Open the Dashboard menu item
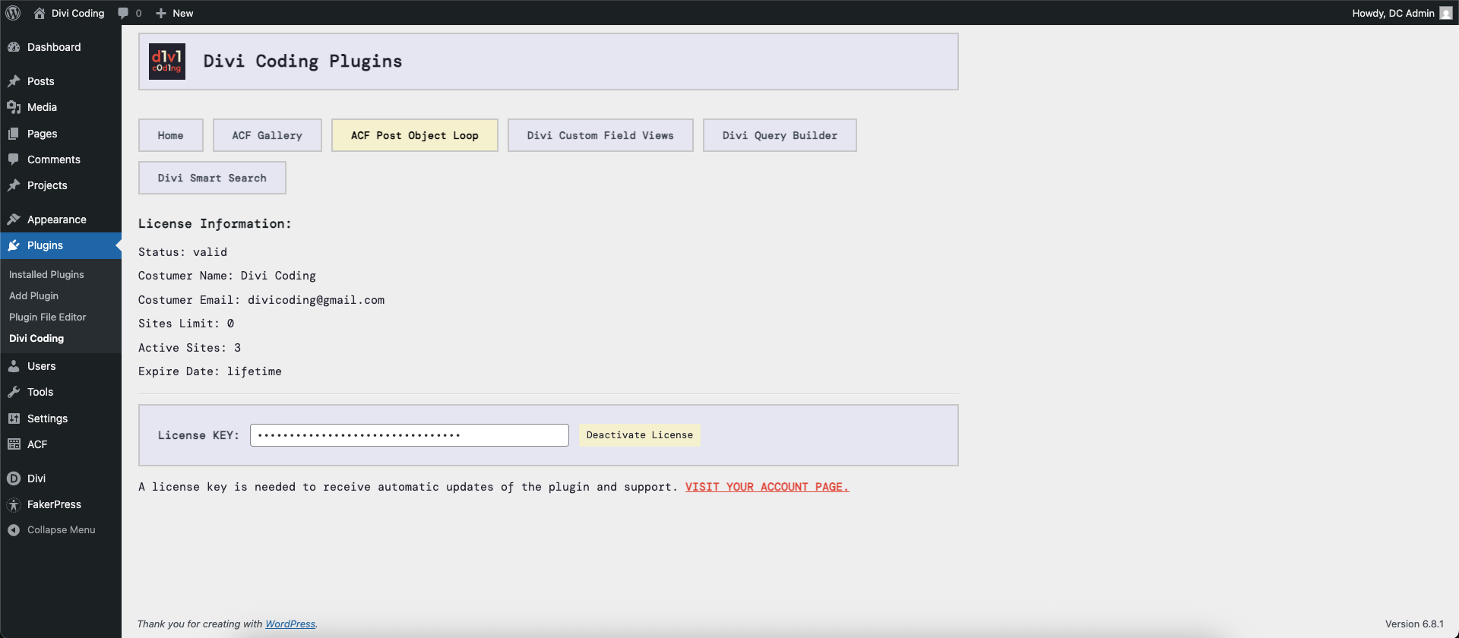The width and height of the screenshot is (1459, 638). click(61, 47)
